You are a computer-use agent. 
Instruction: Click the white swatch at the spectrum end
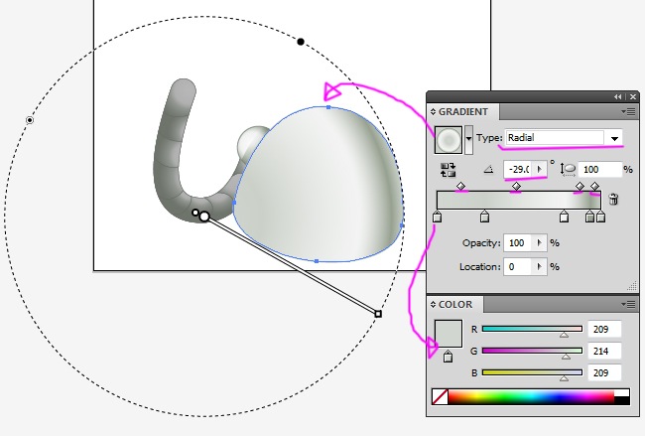(x=622, y=392)
